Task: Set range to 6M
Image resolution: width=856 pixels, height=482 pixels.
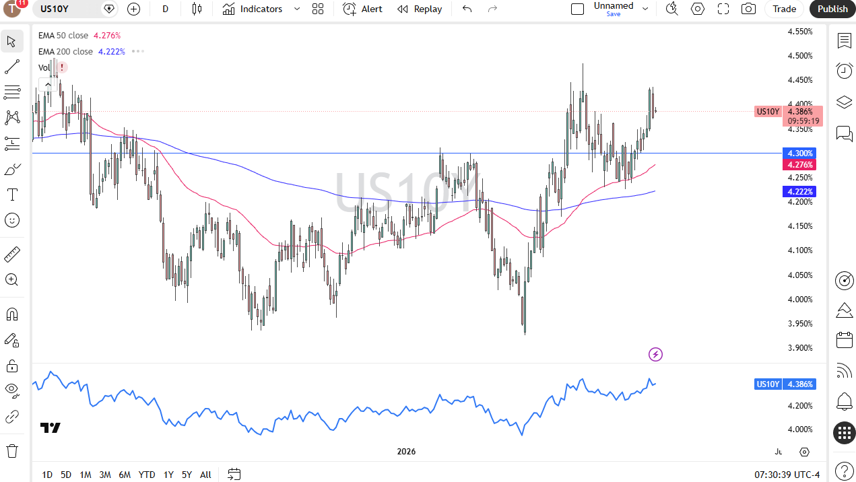Action: [125, 475]
